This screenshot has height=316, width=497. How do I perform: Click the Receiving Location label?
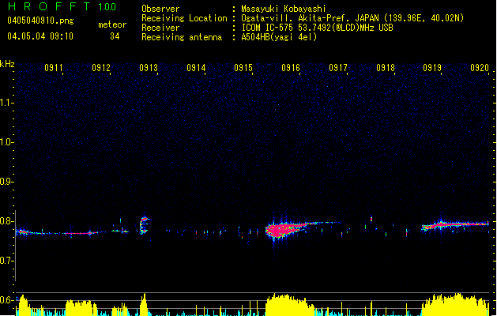[x=184, y=18]
